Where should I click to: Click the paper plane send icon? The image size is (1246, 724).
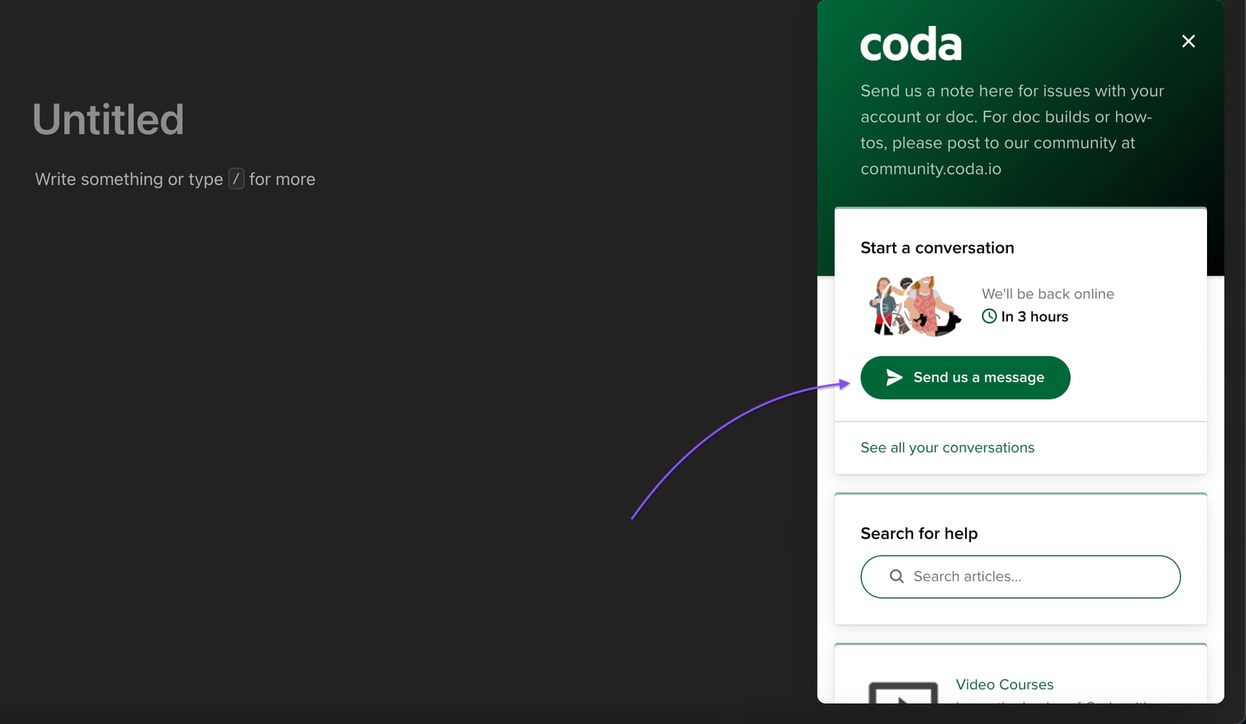[x=894, y=378]
